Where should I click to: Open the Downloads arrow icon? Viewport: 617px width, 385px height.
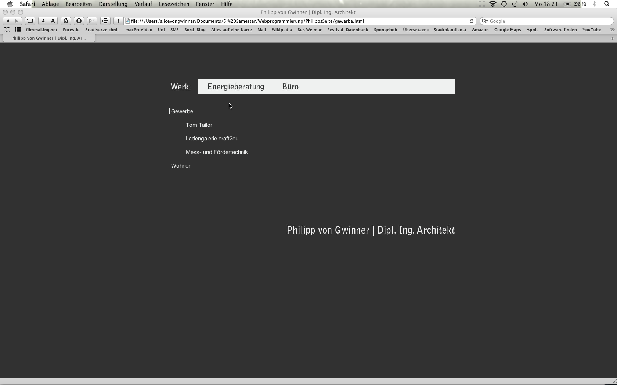[x=79, y=21]
